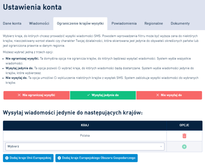Switch to the Wiadomości tab
This screenshot has width=205, height=166.
coord(39,23)
